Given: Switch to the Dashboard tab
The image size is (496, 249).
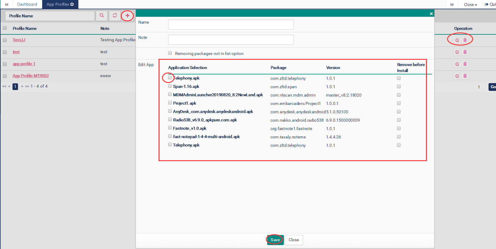Looking at the screenshot, I should click(x=27, y=4).
